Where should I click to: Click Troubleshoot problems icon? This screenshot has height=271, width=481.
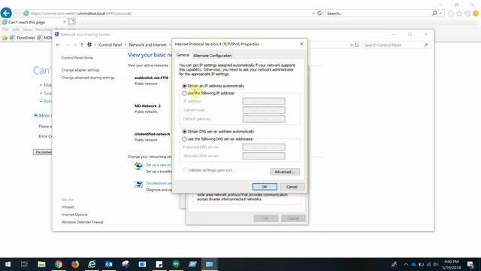coord(138,184)
